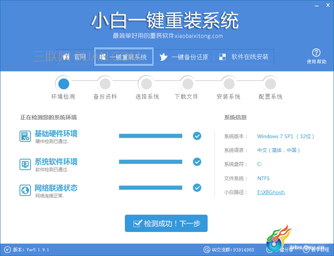334x256 pixels.
Task: Switch to the 一键备份还原 tab
Action: click(184, 57)
